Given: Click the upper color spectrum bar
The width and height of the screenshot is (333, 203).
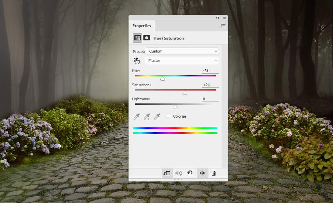Looking at the screenshot, I should click(x=175, y=128).
